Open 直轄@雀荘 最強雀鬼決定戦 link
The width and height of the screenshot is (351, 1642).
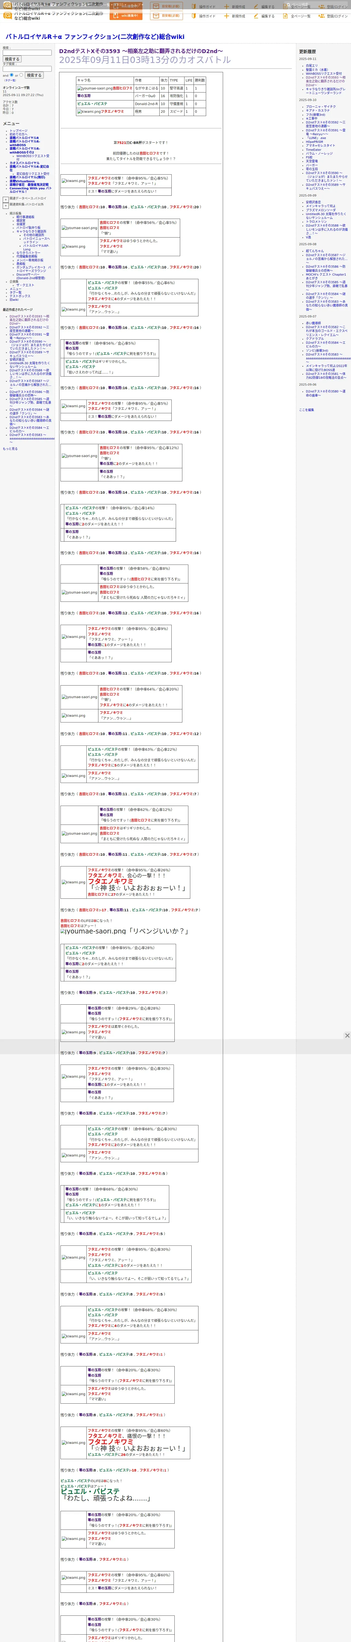pos(29,185)
